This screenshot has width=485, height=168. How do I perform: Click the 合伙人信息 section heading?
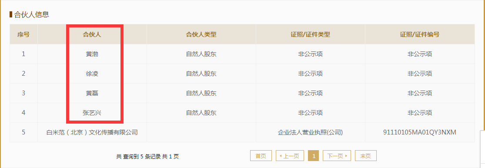point(32,14)
